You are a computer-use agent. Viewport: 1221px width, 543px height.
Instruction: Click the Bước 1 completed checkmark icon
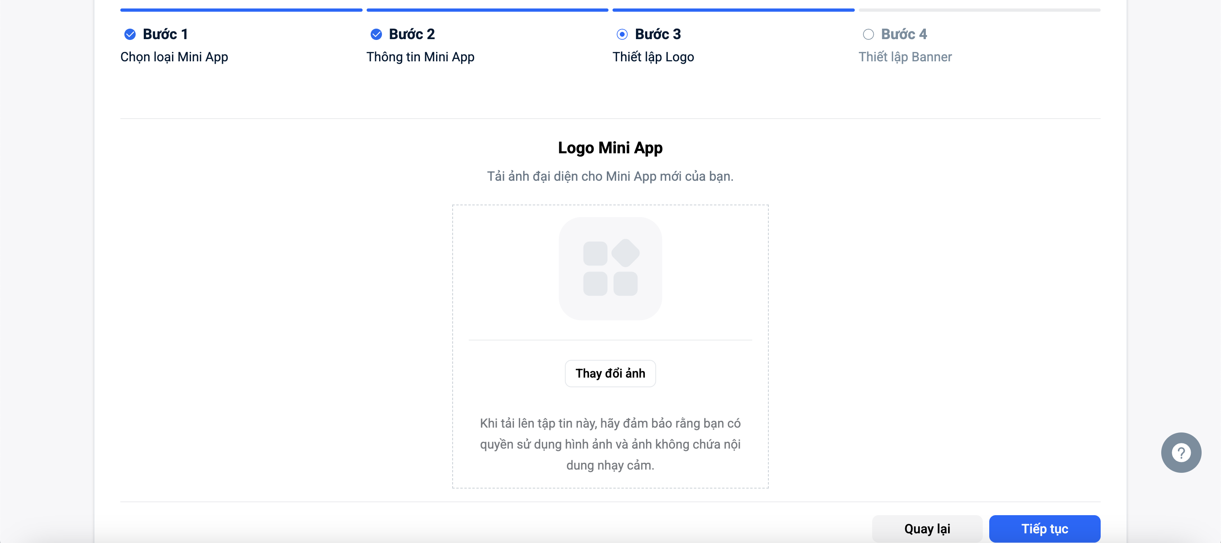(130, 34)
